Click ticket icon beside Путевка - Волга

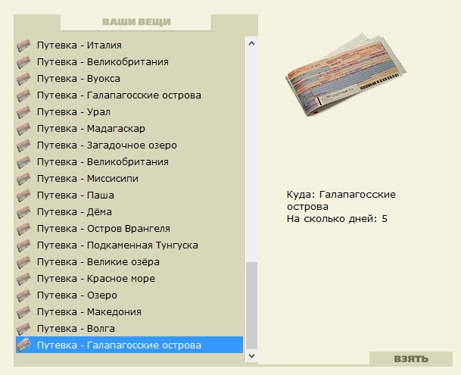[x=23, y=329]
